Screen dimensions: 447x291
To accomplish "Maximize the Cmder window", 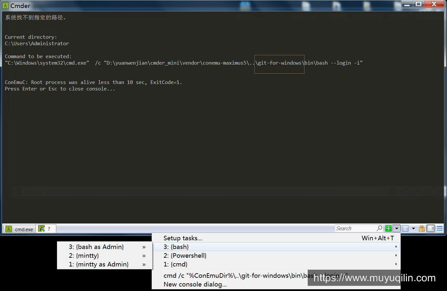I will (x=418, y=4).
